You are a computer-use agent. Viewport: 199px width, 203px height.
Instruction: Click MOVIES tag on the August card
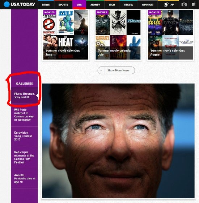coord(154,12)
